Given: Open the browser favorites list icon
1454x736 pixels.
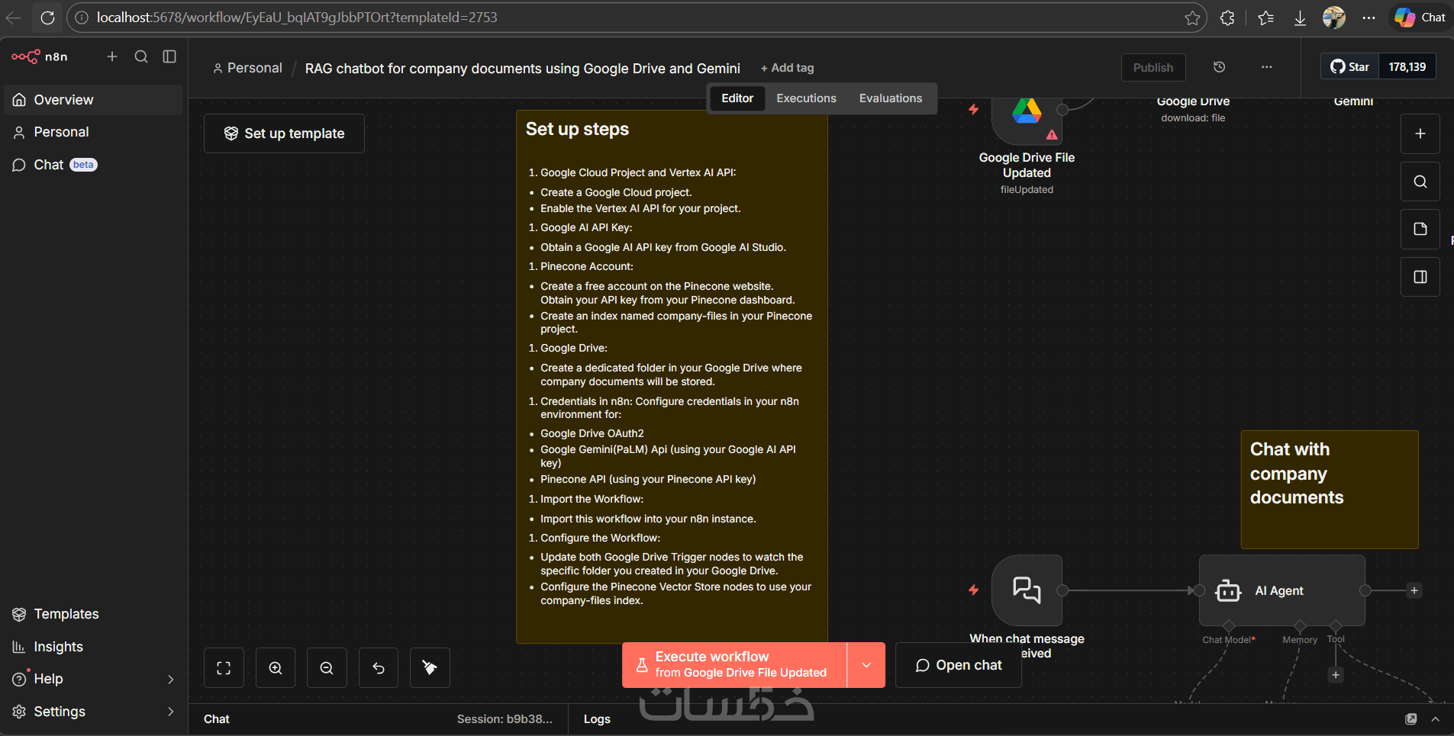Looking at the screenshot, I should 1266,18.
